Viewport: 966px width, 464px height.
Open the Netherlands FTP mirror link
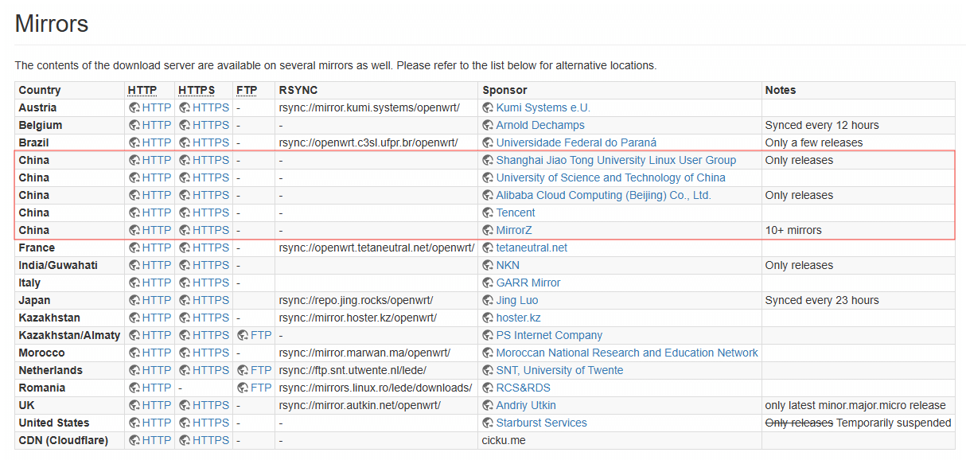260,370
